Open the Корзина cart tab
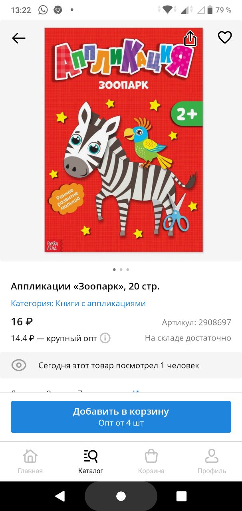This screenshot has width=242, height=511. [x=151, y=461]
